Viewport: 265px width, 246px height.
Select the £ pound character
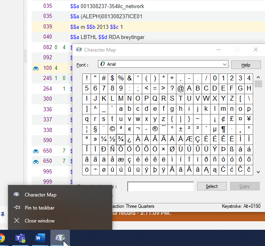tap(232, 119)
